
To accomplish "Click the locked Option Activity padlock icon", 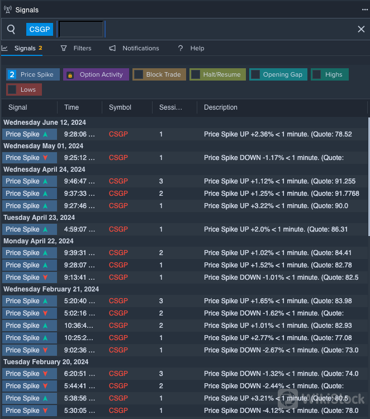I will [70, 75].
